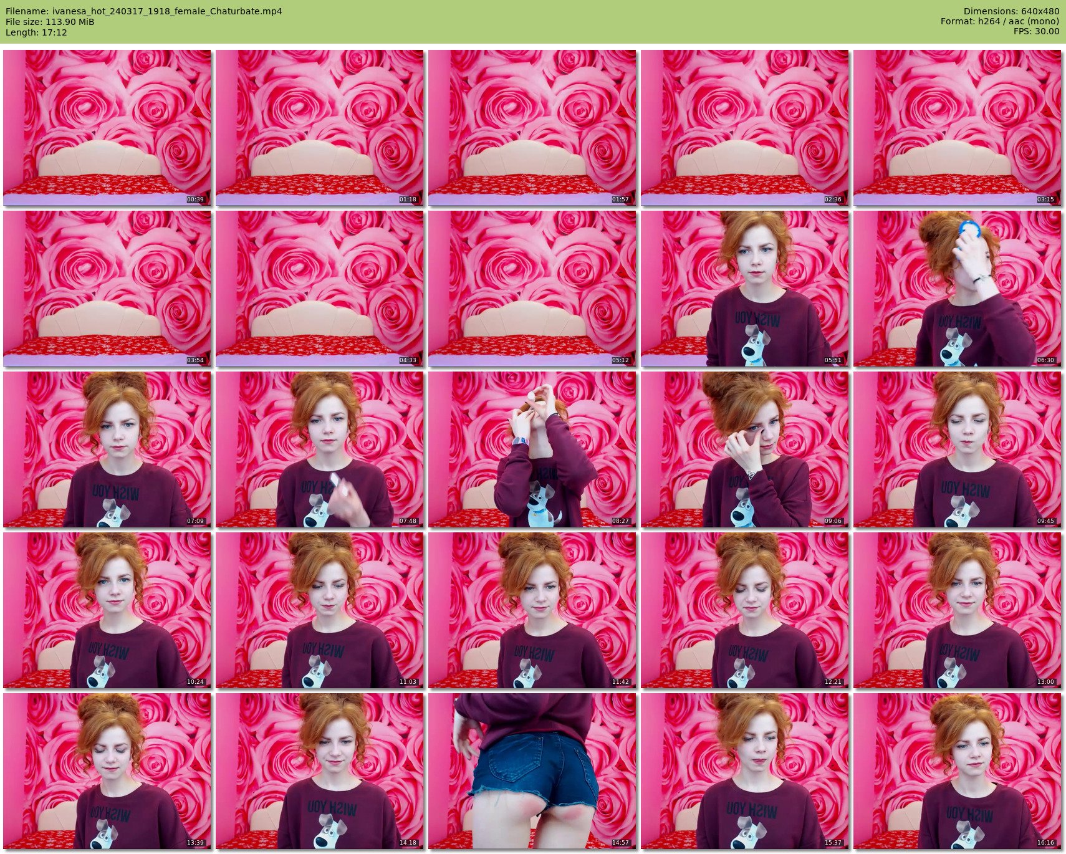This screenshot has height=854, width=1066.
Task: Open the preview stamped 11:03
Action: click(320, 610)
